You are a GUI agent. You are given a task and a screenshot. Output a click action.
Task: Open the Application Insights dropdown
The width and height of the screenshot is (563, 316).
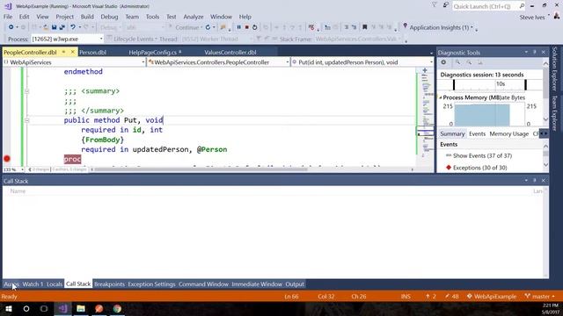pos(472,27)
